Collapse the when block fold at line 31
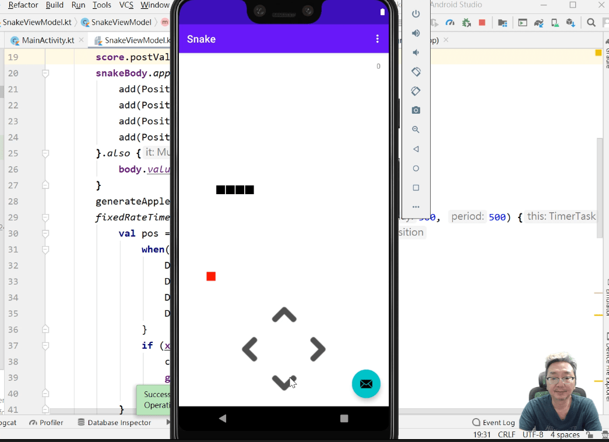The height and width of the screenshot is (442, 609). pos(45,249)
